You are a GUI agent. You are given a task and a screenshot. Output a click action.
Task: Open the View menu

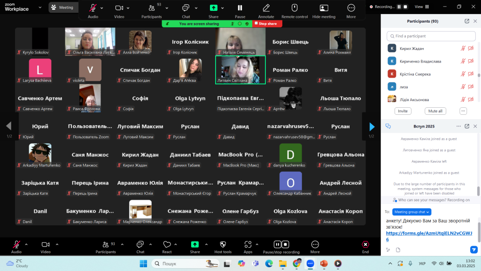tap(422, 7)
